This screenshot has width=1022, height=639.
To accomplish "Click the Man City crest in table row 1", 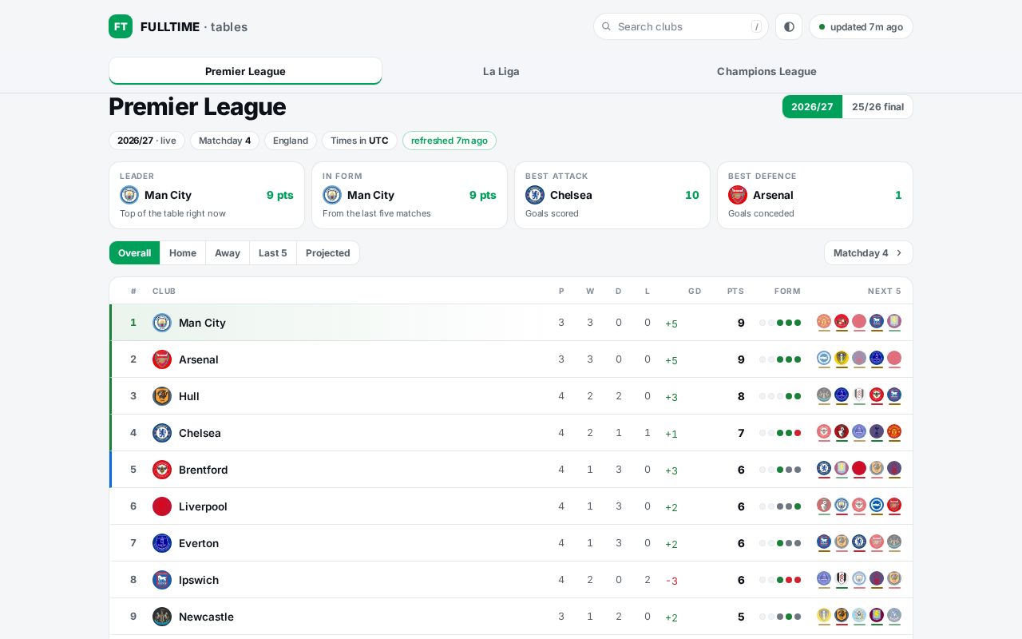I will [x=162, y=323].
